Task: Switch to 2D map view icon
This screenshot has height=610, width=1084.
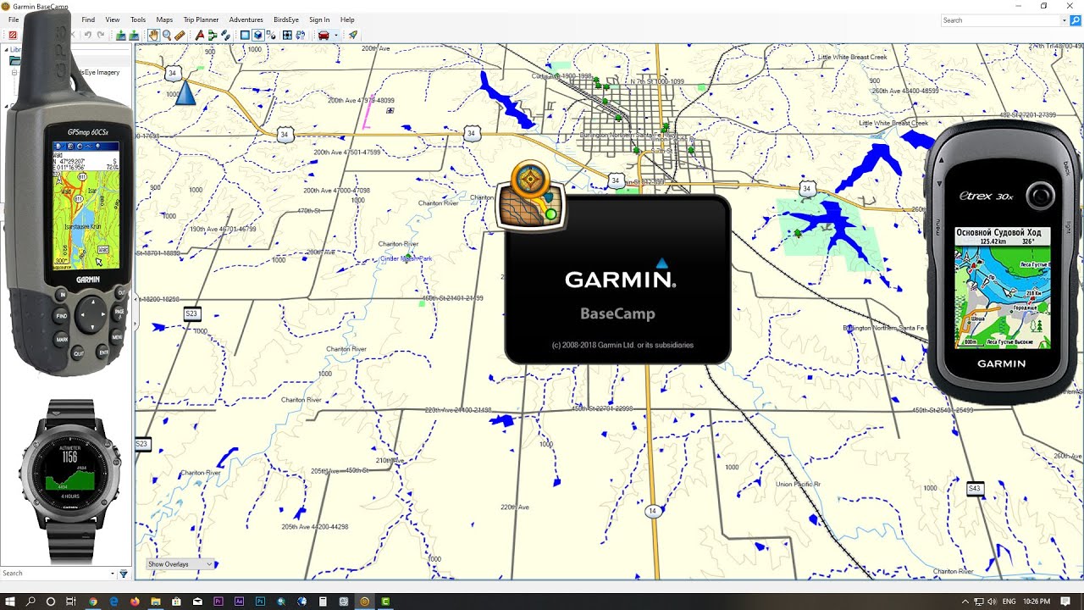Action: click(x=245, y=35)
